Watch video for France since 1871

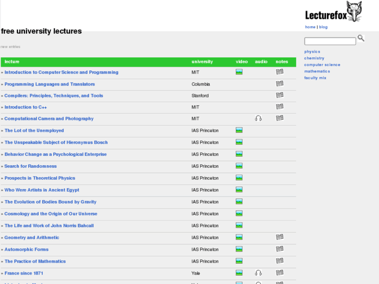[239, 273]
